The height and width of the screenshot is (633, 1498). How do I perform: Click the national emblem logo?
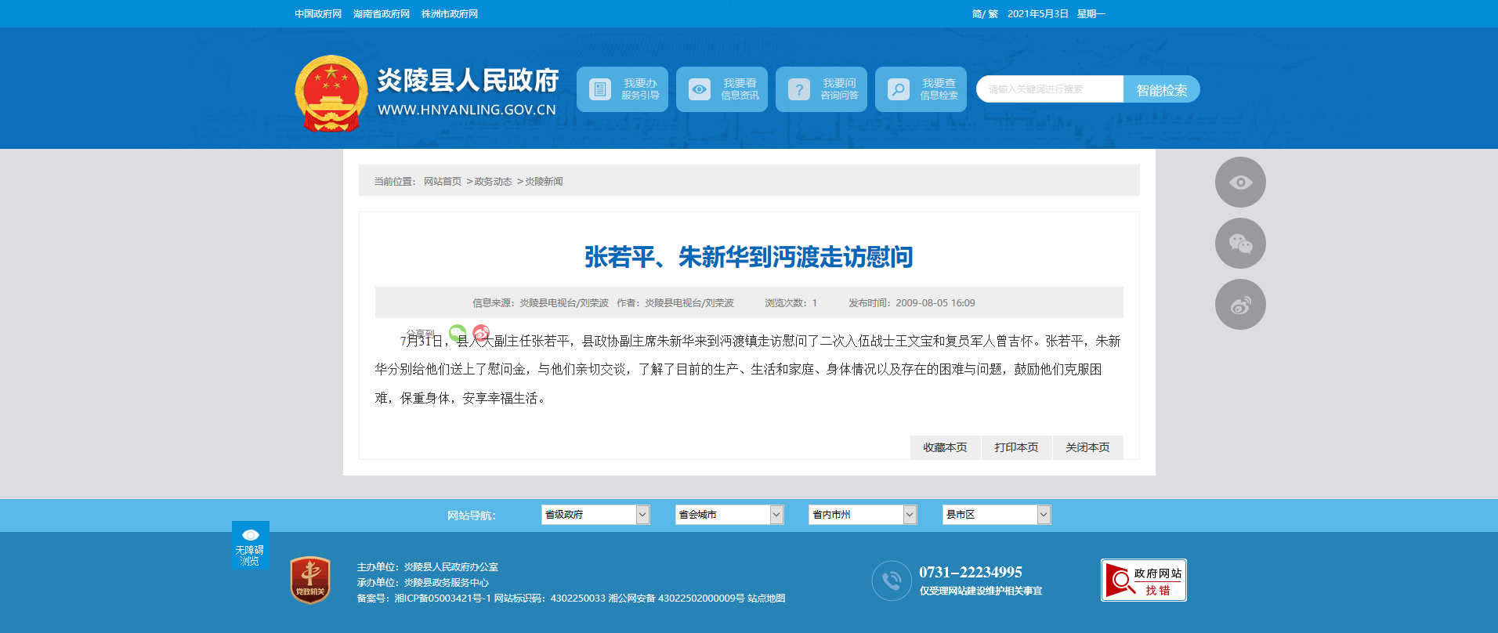coord(331,93)
